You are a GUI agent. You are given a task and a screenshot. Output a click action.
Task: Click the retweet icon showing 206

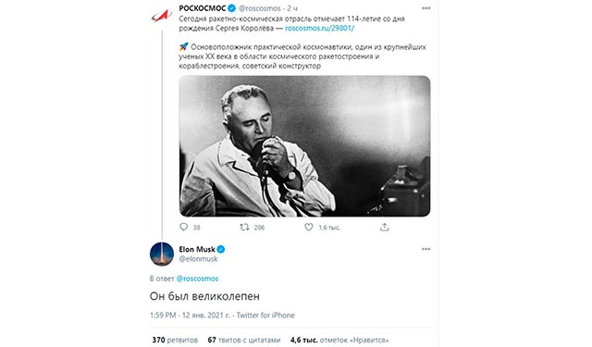(x=244, y=227)
